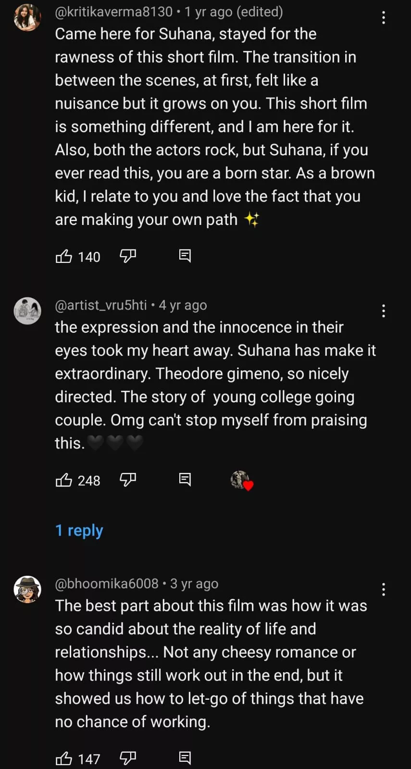Open options menu for @artist_vru5hti comment
Viewport: 411px width, 769px height.
coord(383,311)
